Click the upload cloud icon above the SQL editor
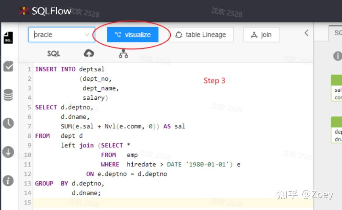The height and width of the screenshot is (210, 342). 89,53
